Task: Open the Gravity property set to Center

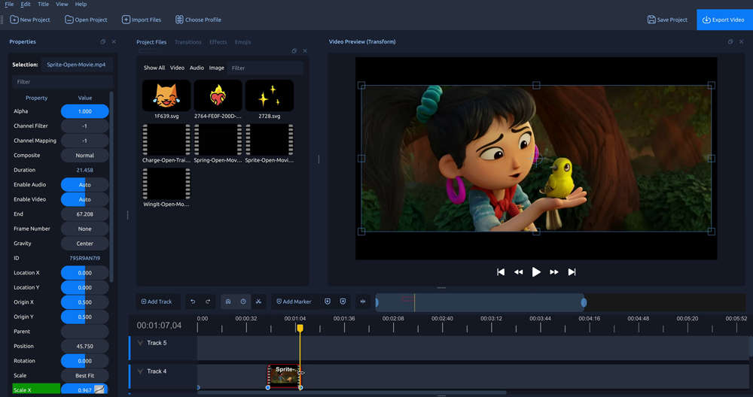Action: point(84,244)
